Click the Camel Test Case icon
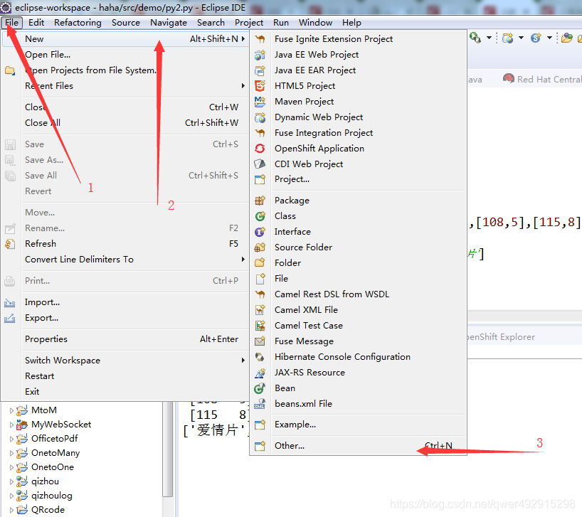The image size is (582, 517). pos(260,326)
